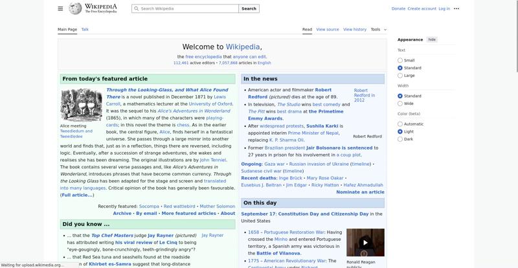This screenshot has width=518, height=268.
Task: Open the Gaza war link
Action: pyautogui.click(x=274, y=164)
